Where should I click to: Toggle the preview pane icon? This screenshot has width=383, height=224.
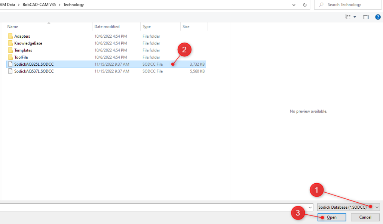pos(366,17)
